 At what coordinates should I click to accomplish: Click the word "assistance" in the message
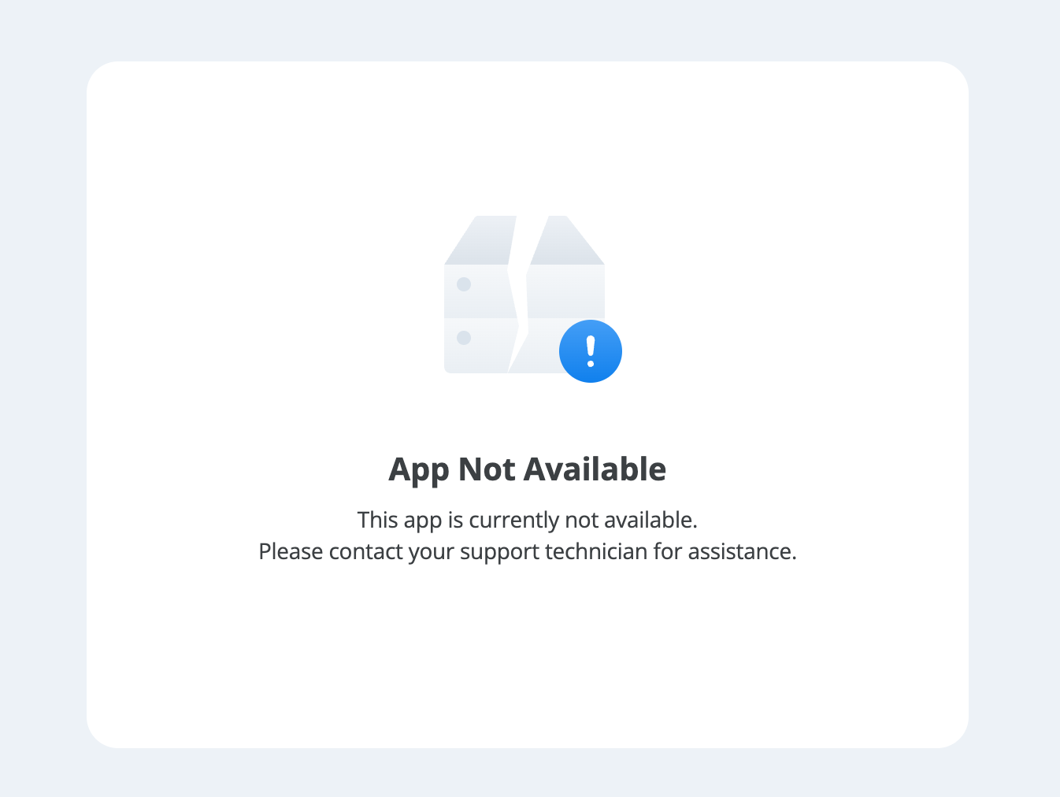point(739,551)
